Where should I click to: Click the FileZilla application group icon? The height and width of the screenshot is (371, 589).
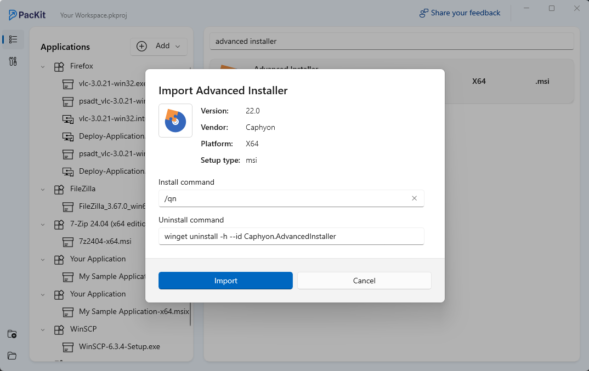(x=59, y=189)
